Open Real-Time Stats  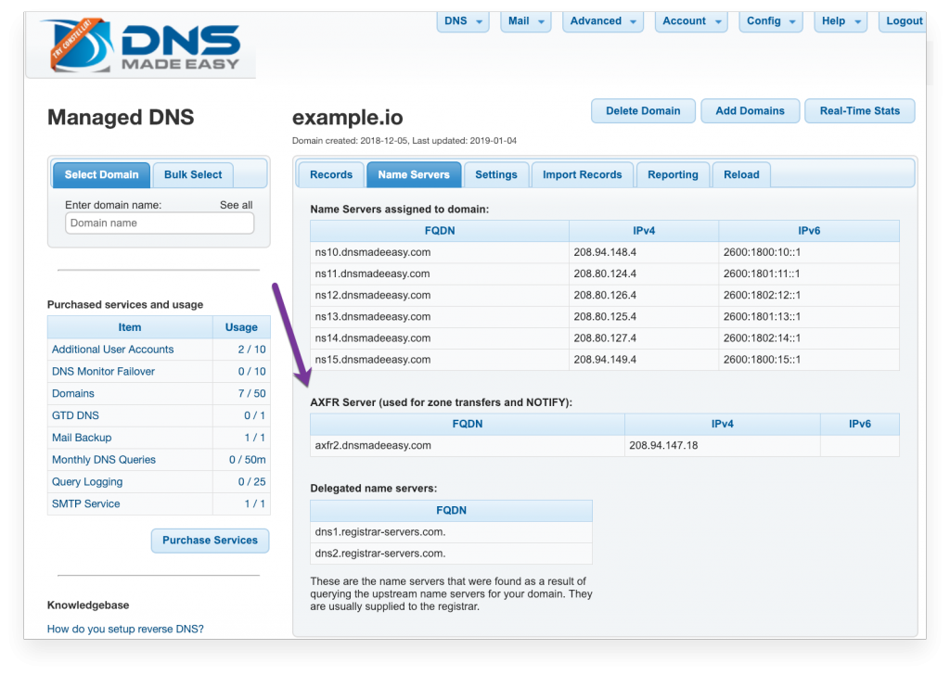pyautogui.click(x=860, y=110)
